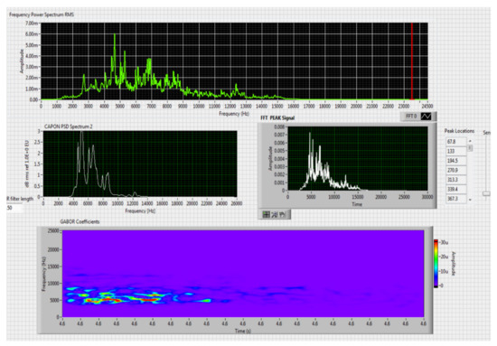The image size is (497, 346).
Task: Click the Gabor amplitude color ramp
Action: [436, 264]
